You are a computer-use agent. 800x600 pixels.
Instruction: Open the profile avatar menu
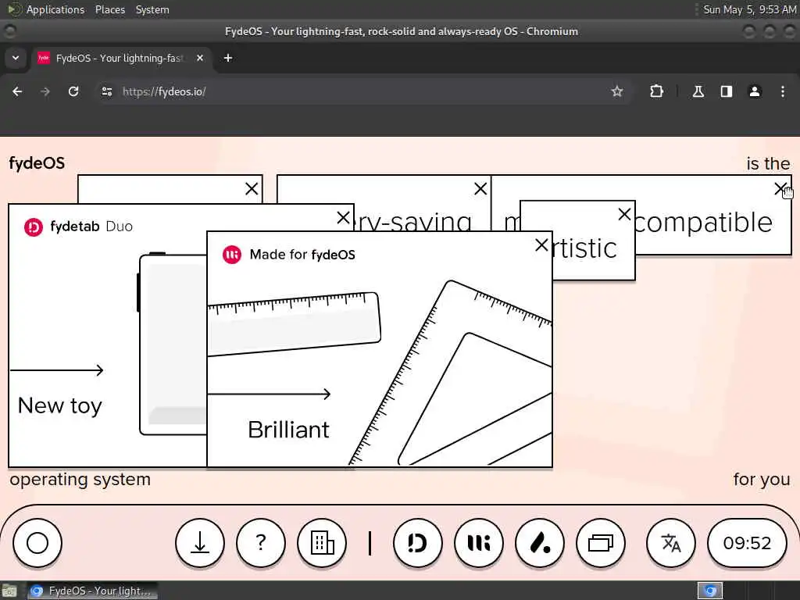[x=754, y=91]
